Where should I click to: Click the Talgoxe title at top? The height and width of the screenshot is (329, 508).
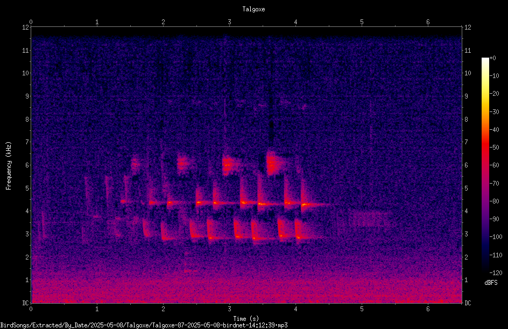253,9
